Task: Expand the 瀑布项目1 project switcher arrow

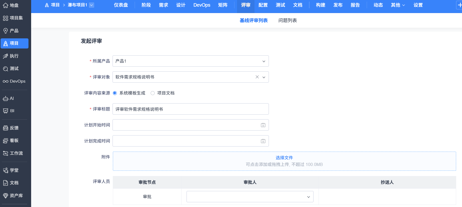Action: pos(92,5)
